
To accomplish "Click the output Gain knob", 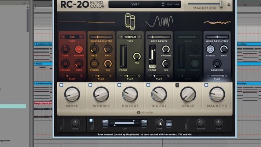I will point(219,123).
